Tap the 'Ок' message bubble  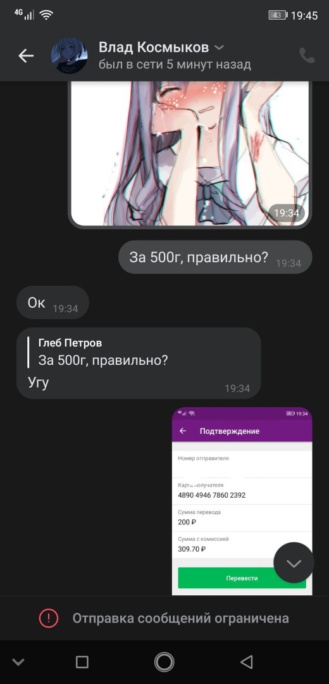tap(53, 303)
